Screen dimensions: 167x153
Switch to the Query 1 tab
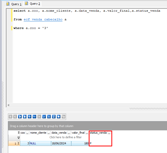click(15, 4)
